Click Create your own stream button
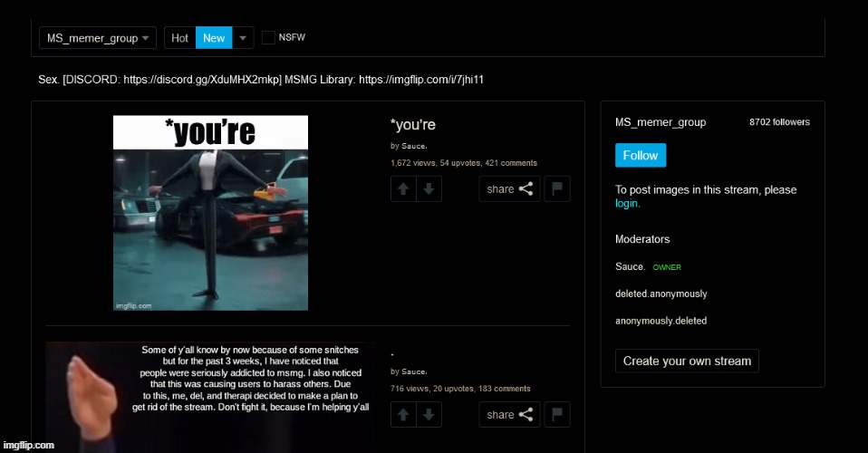 coord(687,361)
